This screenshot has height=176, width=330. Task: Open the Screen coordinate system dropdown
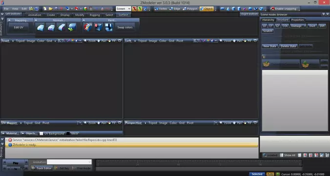(x=124, y=9)
